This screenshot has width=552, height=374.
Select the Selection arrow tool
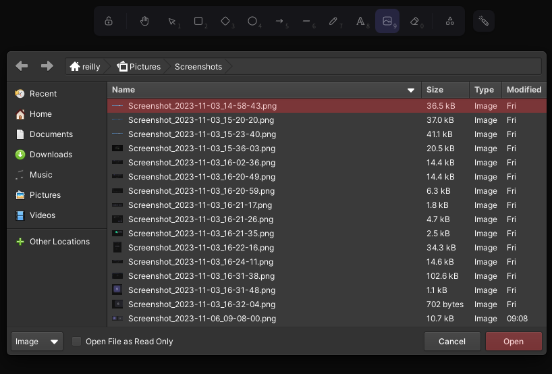pyautogui.click(x=172, y=21)
